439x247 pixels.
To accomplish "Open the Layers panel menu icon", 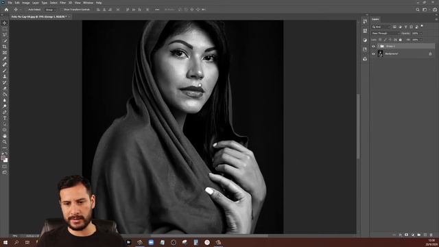I will pos(436,19).
